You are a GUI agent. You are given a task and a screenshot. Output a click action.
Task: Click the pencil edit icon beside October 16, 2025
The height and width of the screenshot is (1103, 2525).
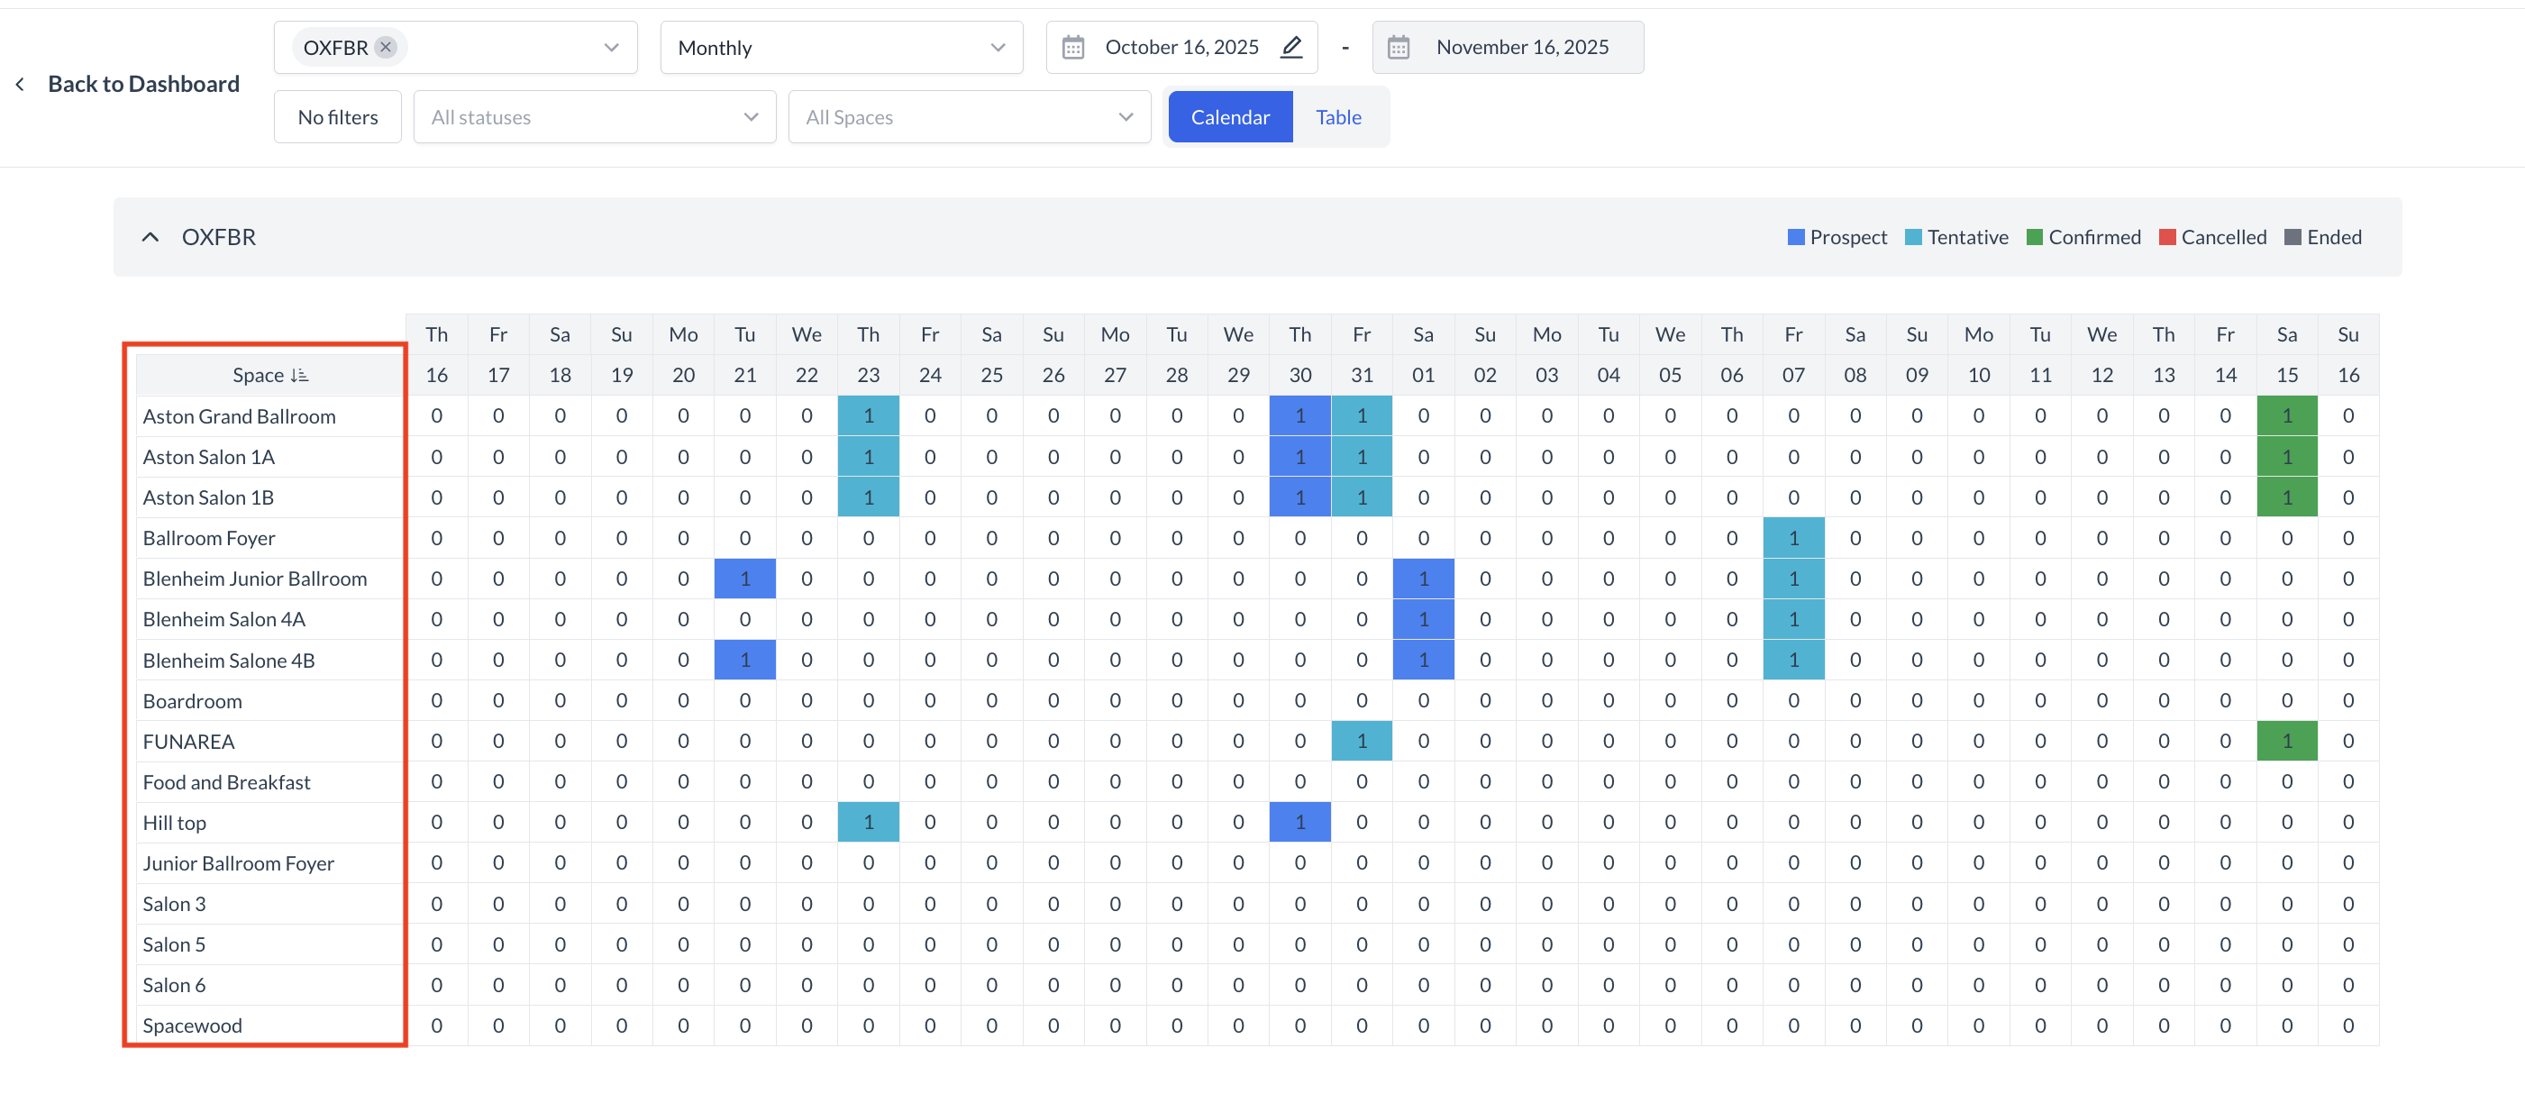[x=1291, y=47]
